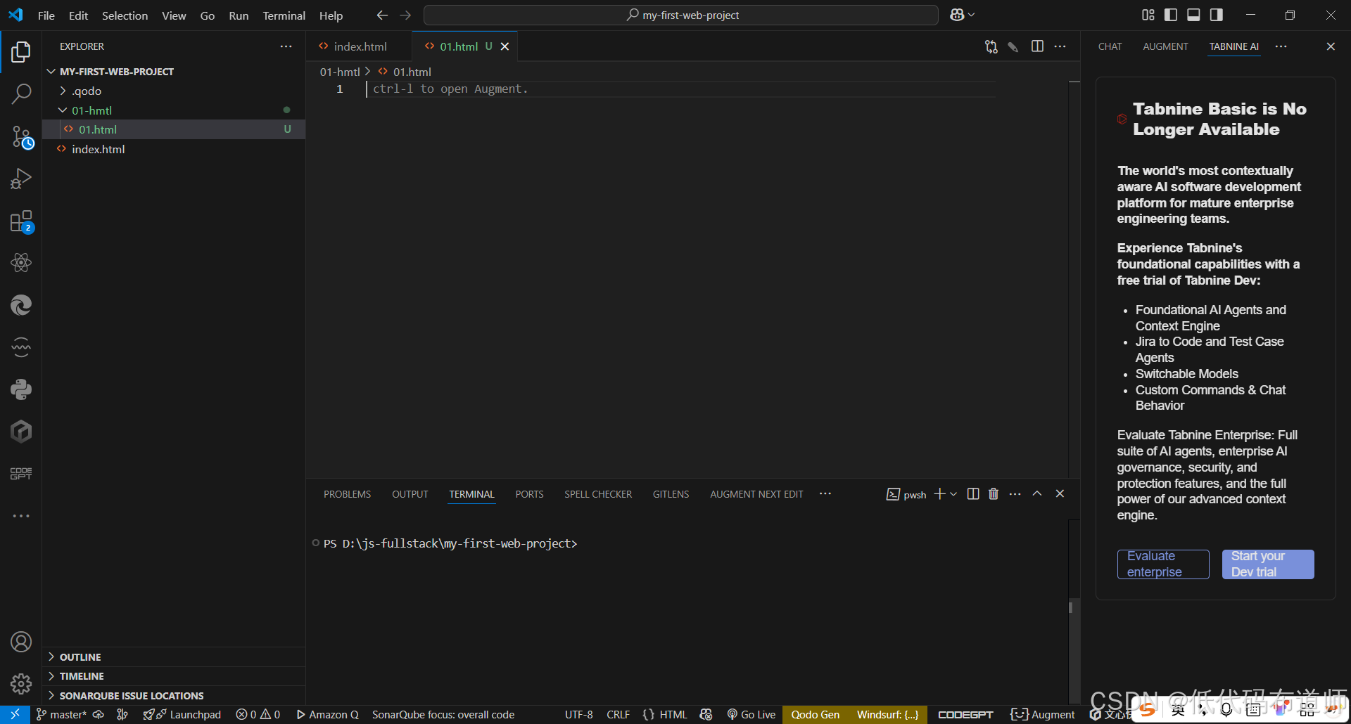The image size is (1351, 724).
Task: Split the editor to the right
Action: pyautogui.click(x=1037, y=46)
